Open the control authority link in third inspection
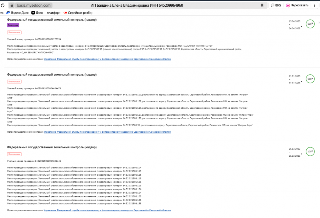Screen dimensions: 320x218 point(107,210)
